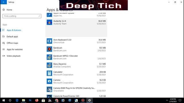Image resolution: width=184 pixels, height=103 pixels.
Task: Click Bandicam record icon in taskbar
Action: (x=83, y=100)
